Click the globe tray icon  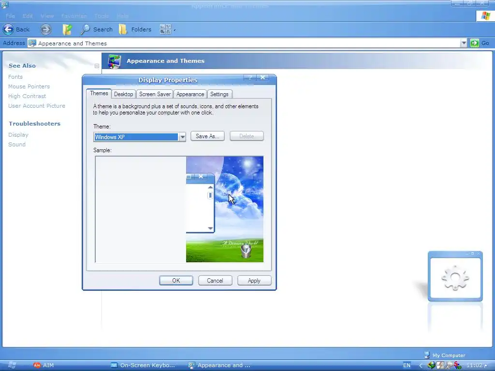click(x=431, y=365)
